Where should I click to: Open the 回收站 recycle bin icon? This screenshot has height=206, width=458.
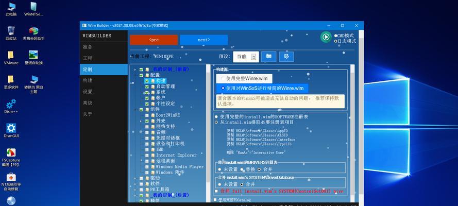coord(11,33)
